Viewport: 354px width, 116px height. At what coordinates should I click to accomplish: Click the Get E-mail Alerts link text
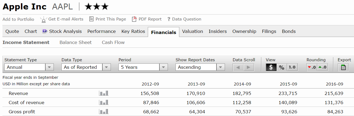[x=66, y=19]
